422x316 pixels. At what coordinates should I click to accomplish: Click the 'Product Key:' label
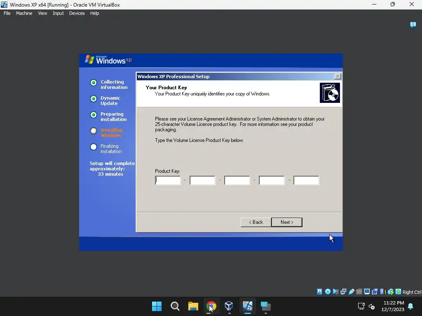pyautogui.click(x=167, y=171)
